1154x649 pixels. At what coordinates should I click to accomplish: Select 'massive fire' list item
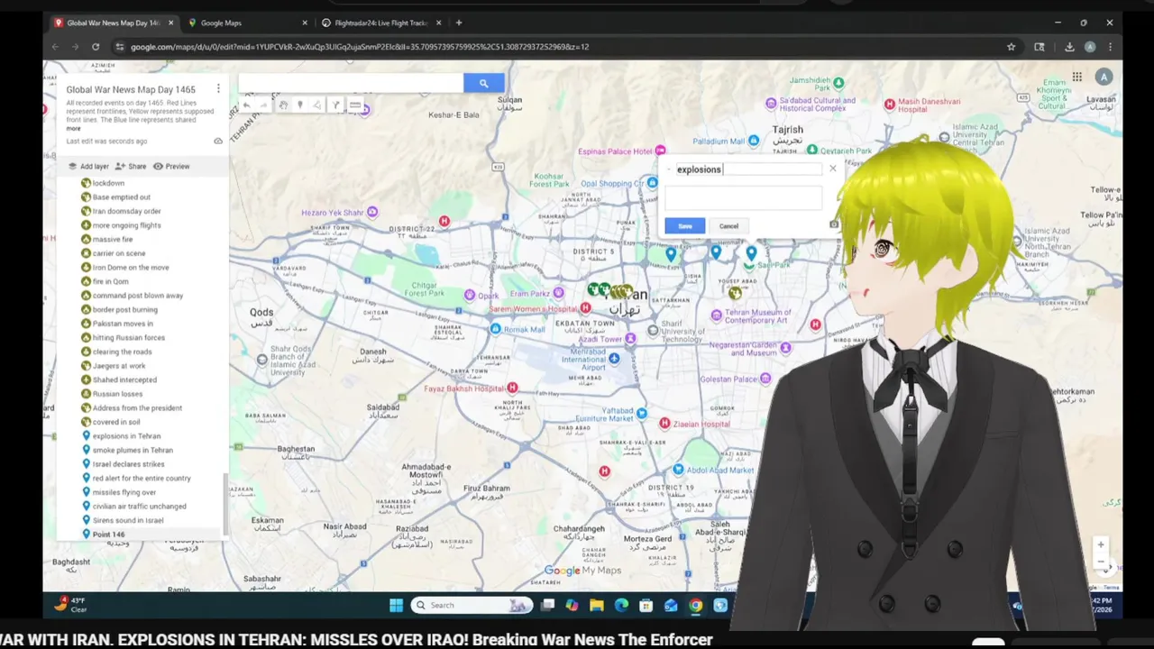coord(113,240)
